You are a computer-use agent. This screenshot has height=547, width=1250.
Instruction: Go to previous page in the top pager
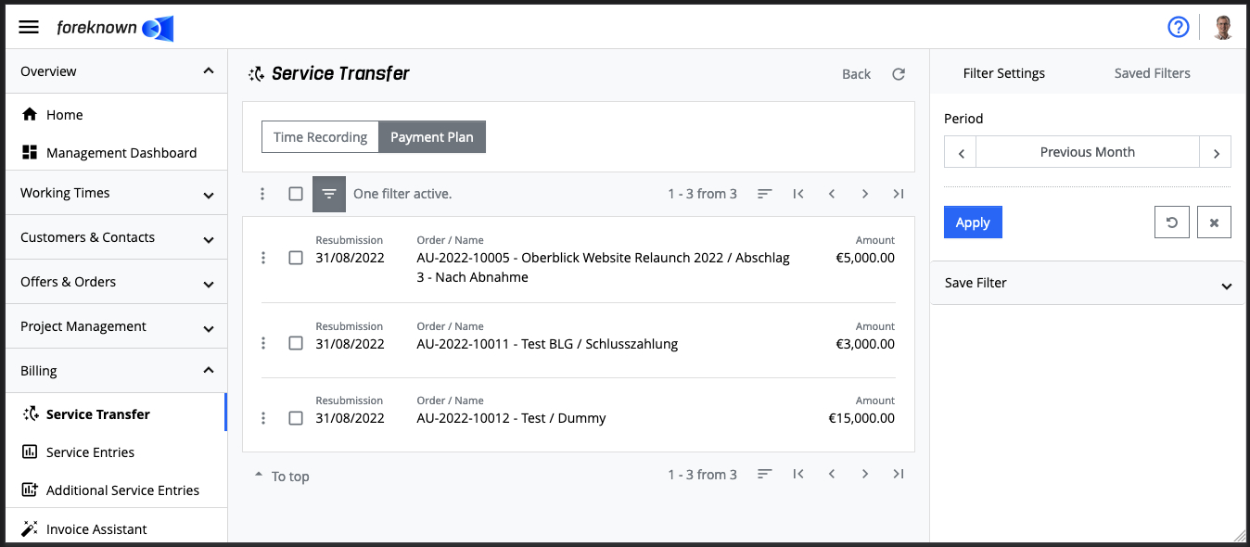(x=832, y=194)
